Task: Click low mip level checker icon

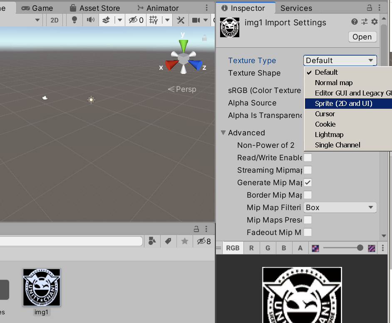Action: click(x=315, y=248)
